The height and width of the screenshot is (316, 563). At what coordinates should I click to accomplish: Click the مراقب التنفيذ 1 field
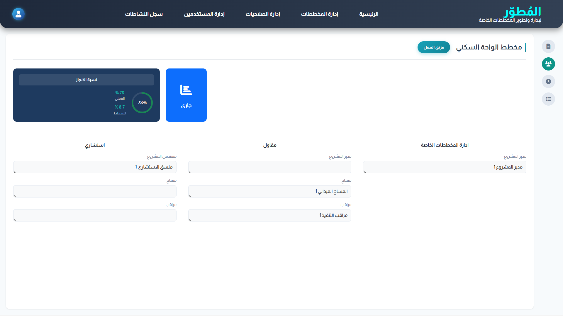(270, 215)
